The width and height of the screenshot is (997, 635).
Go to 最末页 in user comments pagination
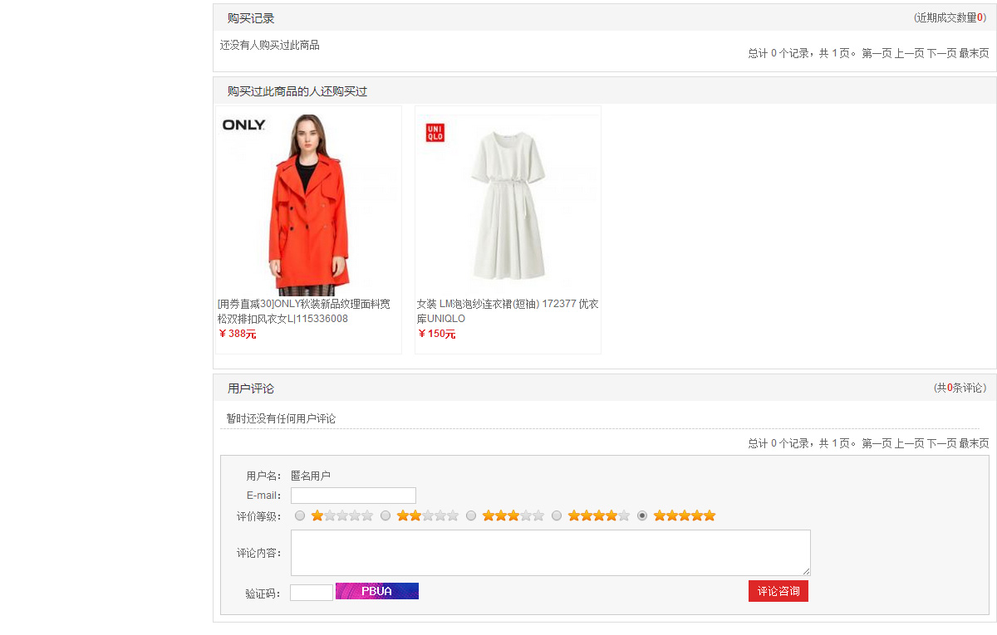[974, 443]
